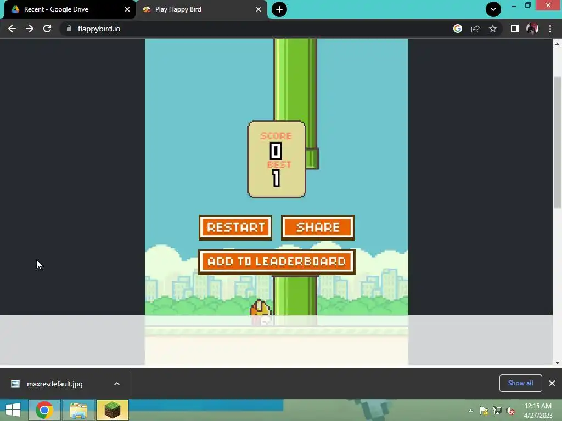Go forward to the next page

[x=30, y=29]
